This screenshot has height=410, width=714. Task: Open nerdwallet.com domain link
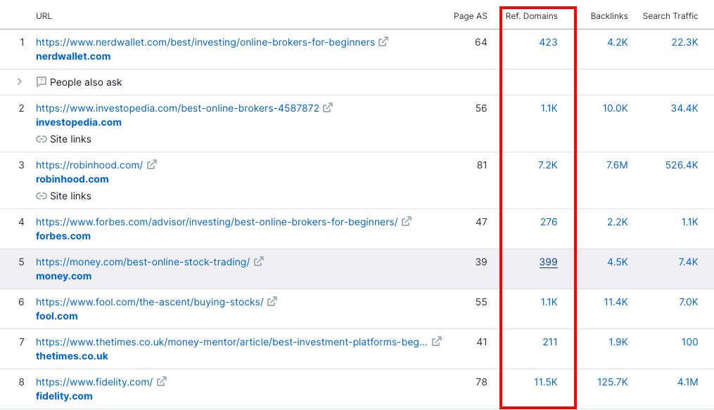point(73,56)
